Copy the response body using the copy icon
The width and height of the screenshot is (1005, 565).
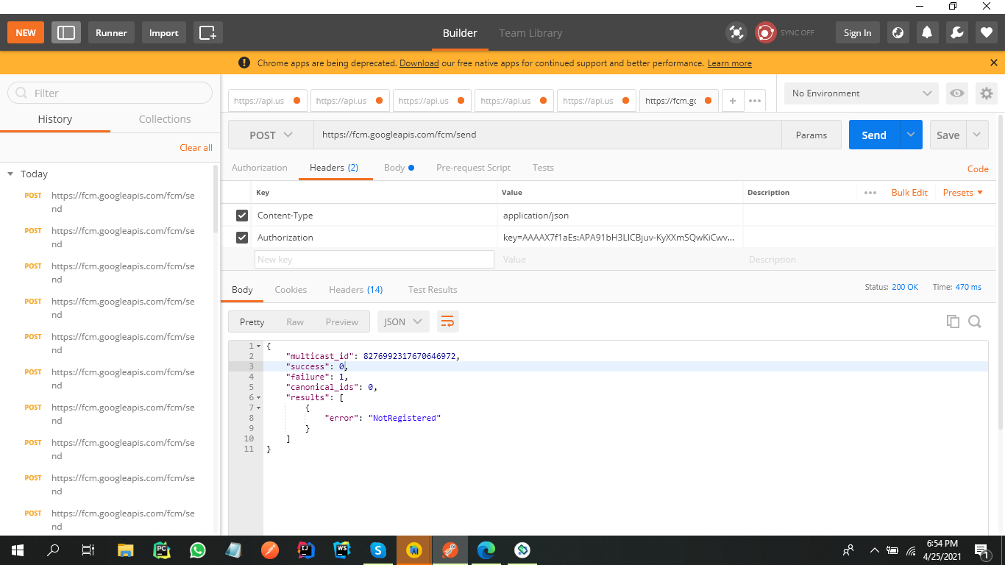953,321
